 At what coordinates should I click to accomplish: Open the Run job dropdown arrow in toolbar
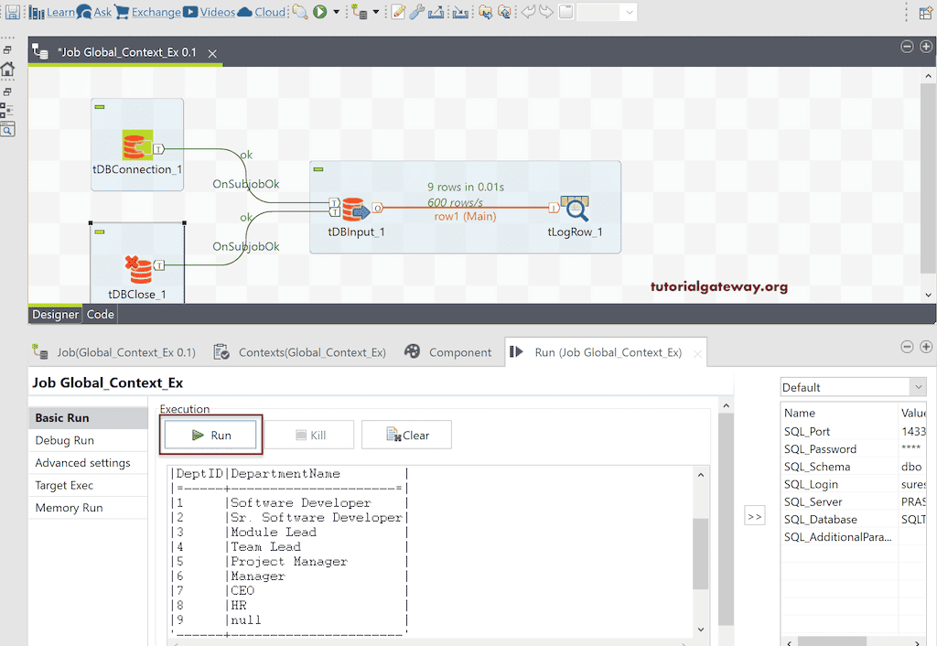[336, 12]
